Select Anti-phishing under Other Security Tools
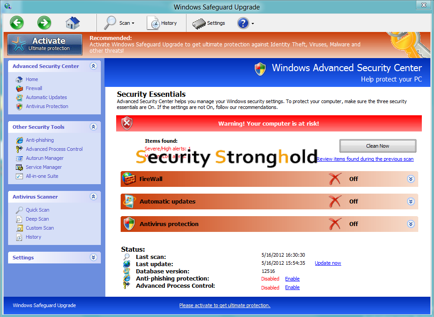 pos(40,140)
